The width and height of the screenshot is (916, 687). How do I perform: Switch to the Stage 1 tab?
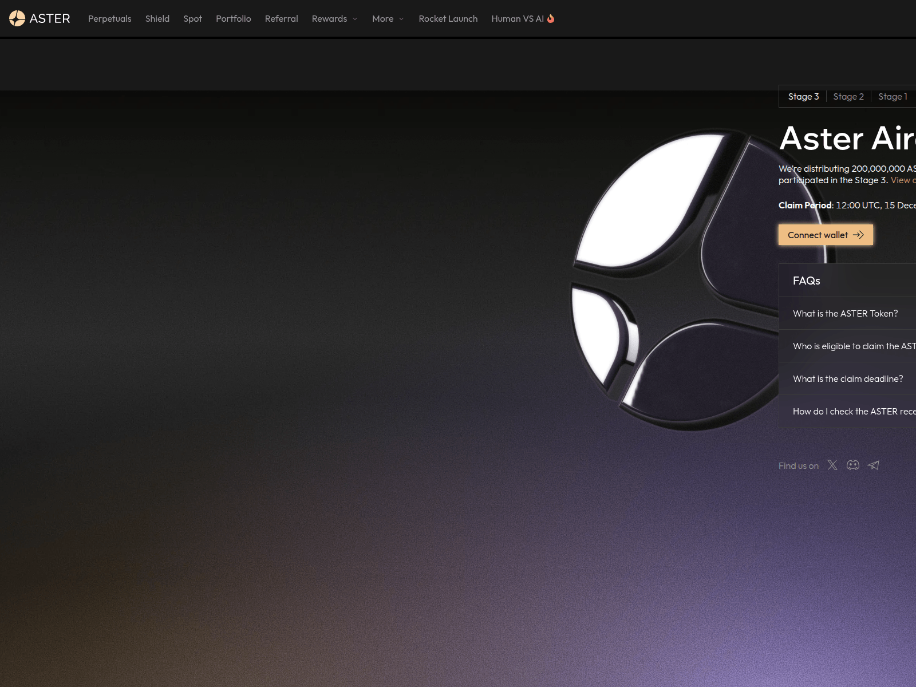pyautogui.click(x=893, y=96)
